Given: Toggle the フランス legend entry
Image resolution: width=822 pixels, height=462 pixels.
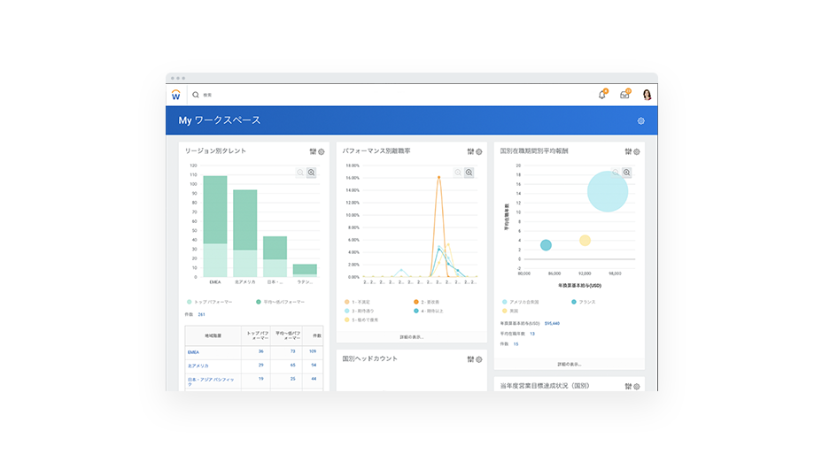Looking at the screenshot, I should pyautogui.click(x=583, y=302).
